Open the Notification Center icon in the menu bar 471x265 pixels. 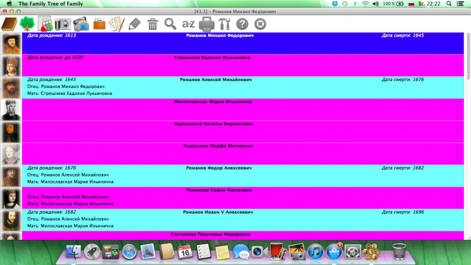pyautogui.click(x=460, y=4)
